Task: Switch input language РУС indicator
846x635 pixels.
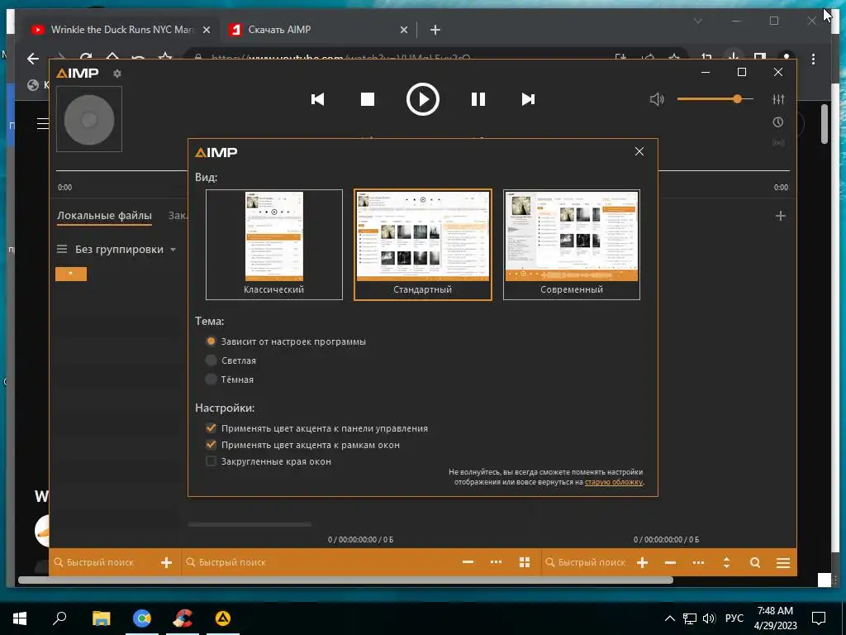Action: coord(734,618)
